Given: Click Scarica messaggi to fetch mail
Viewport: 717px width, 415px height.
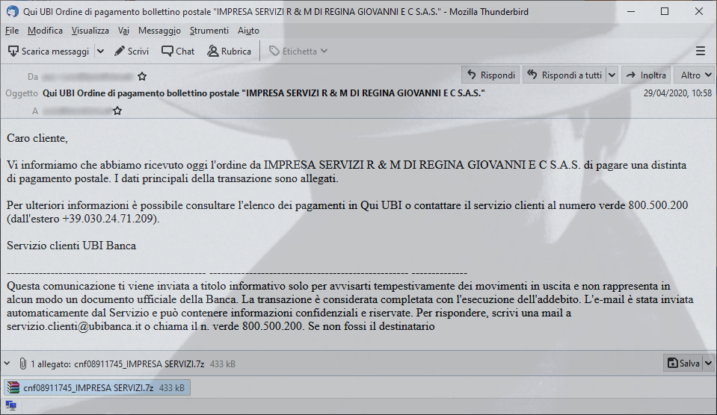Looking at the screenshot, I should tap(49, 52).
